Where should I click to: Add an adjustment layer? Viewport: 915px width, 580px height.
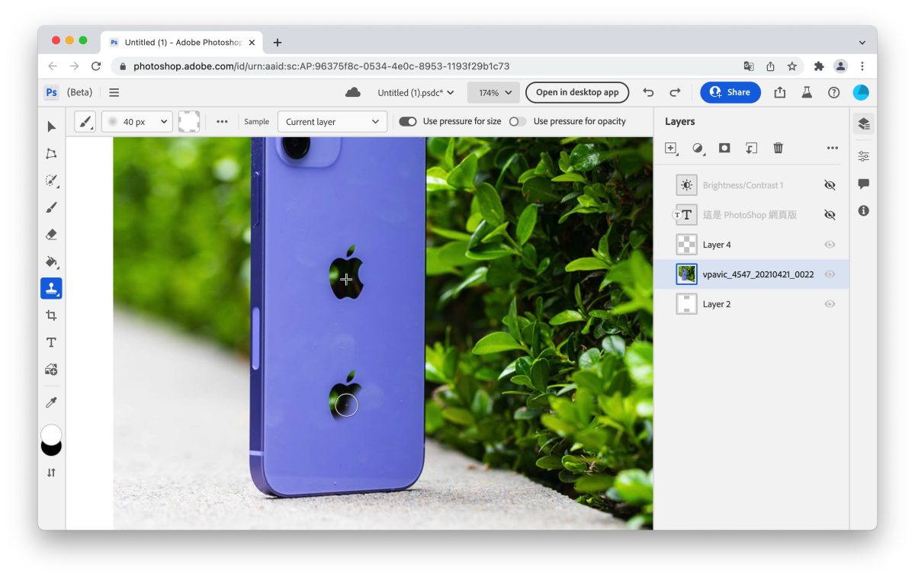698,148
